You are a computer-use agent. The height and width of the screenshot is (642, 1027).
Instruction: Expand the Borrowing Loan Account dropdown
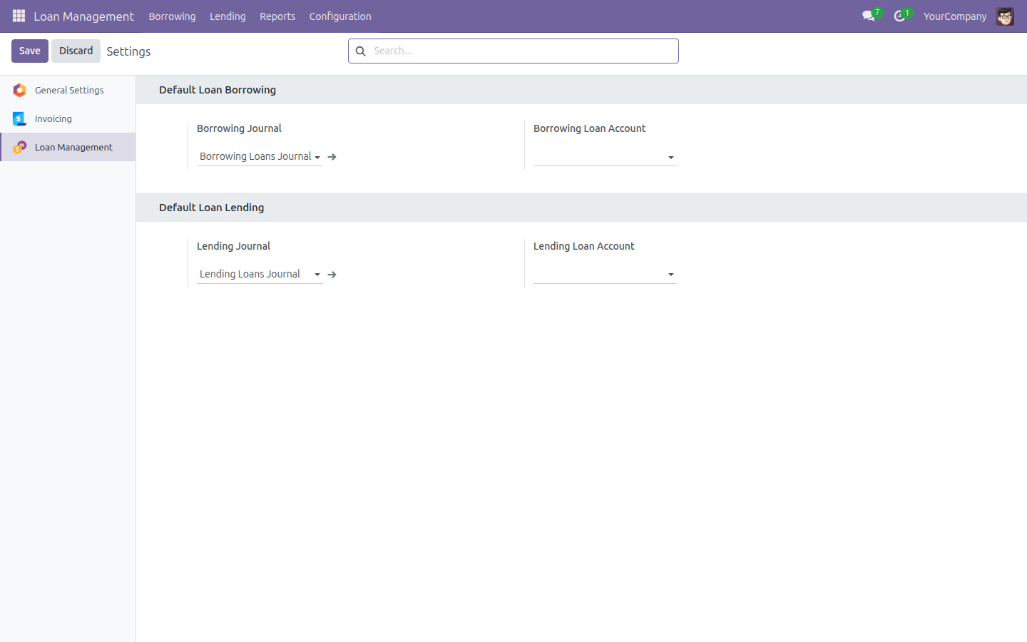[671, 158]
